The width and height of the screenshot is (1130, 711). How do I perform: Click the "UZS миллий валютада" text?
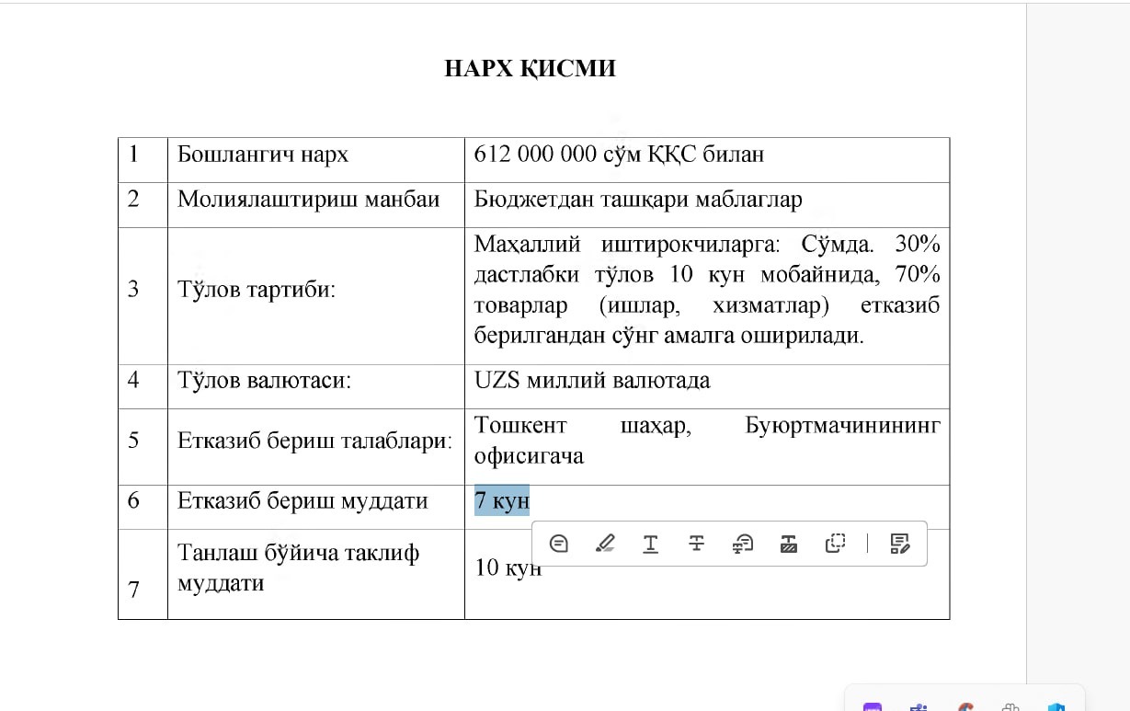click(592, 380)
